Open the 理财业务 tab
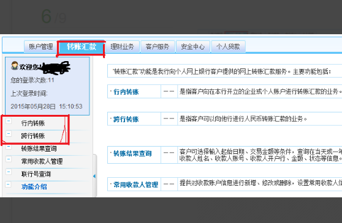This screenshot has width=342, height=223. tap(122, 46)
